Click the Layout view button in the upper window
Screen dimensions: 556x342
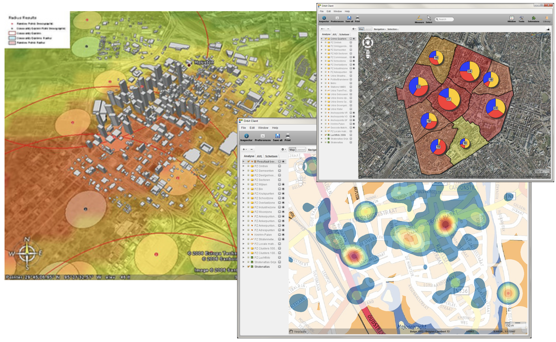368,29
